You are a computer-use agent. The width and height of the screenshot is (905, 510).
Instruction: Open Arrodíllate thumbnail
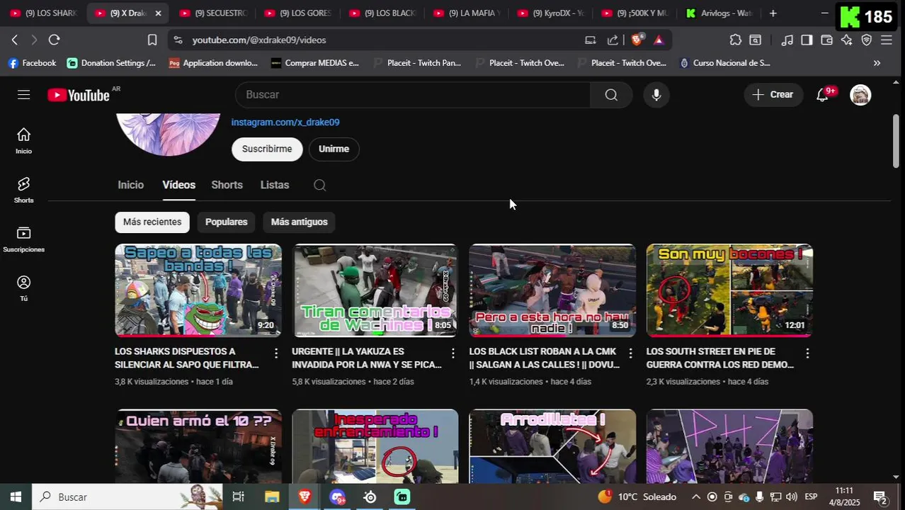click(552, 446)
